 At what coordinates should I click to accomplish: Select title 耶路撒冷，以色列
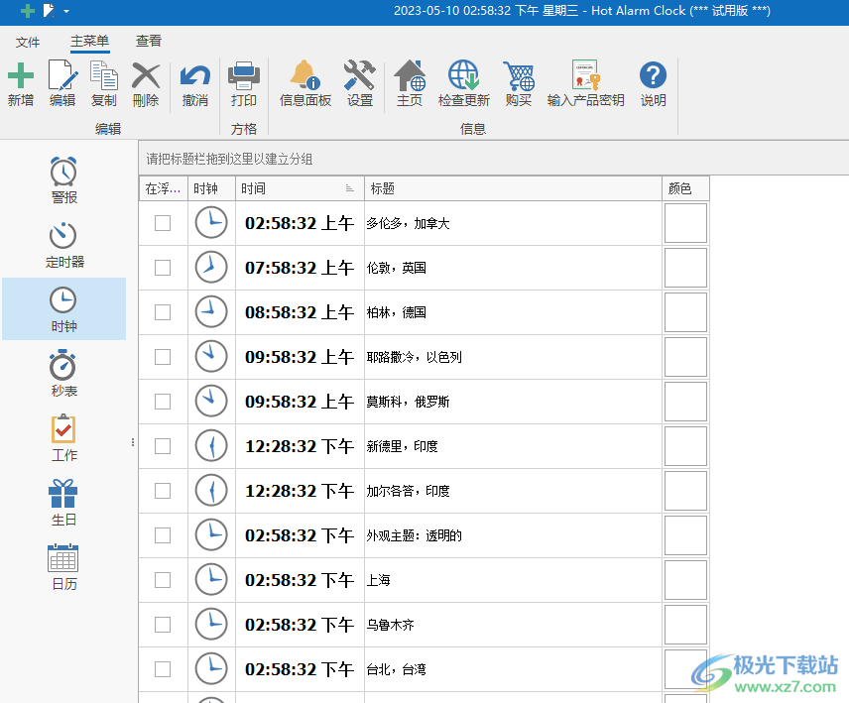(x=415, y=357)
